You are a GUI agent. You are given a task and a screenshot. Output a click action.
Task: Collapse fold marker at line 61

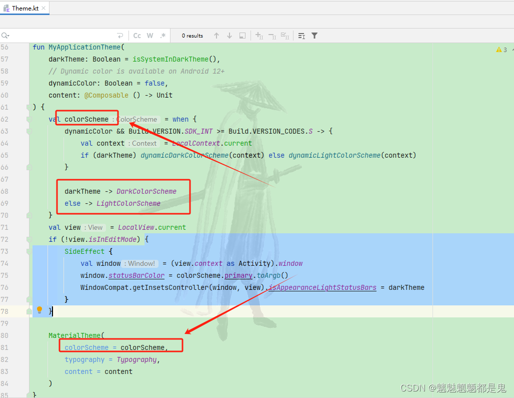[x=29, y=107]
